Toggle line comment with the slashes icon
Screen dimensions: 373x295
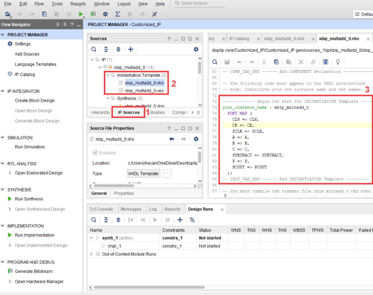(313, 62)
